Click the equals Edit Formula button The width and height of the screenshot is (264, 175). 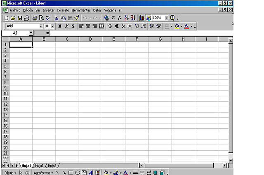pos(47,33)
